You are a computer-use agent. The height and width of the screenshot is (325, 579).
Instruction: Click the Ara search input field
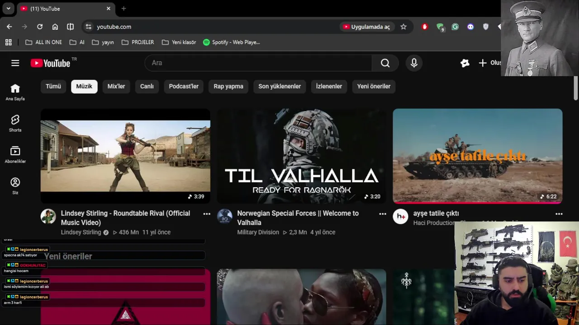[x=259, y=63]
